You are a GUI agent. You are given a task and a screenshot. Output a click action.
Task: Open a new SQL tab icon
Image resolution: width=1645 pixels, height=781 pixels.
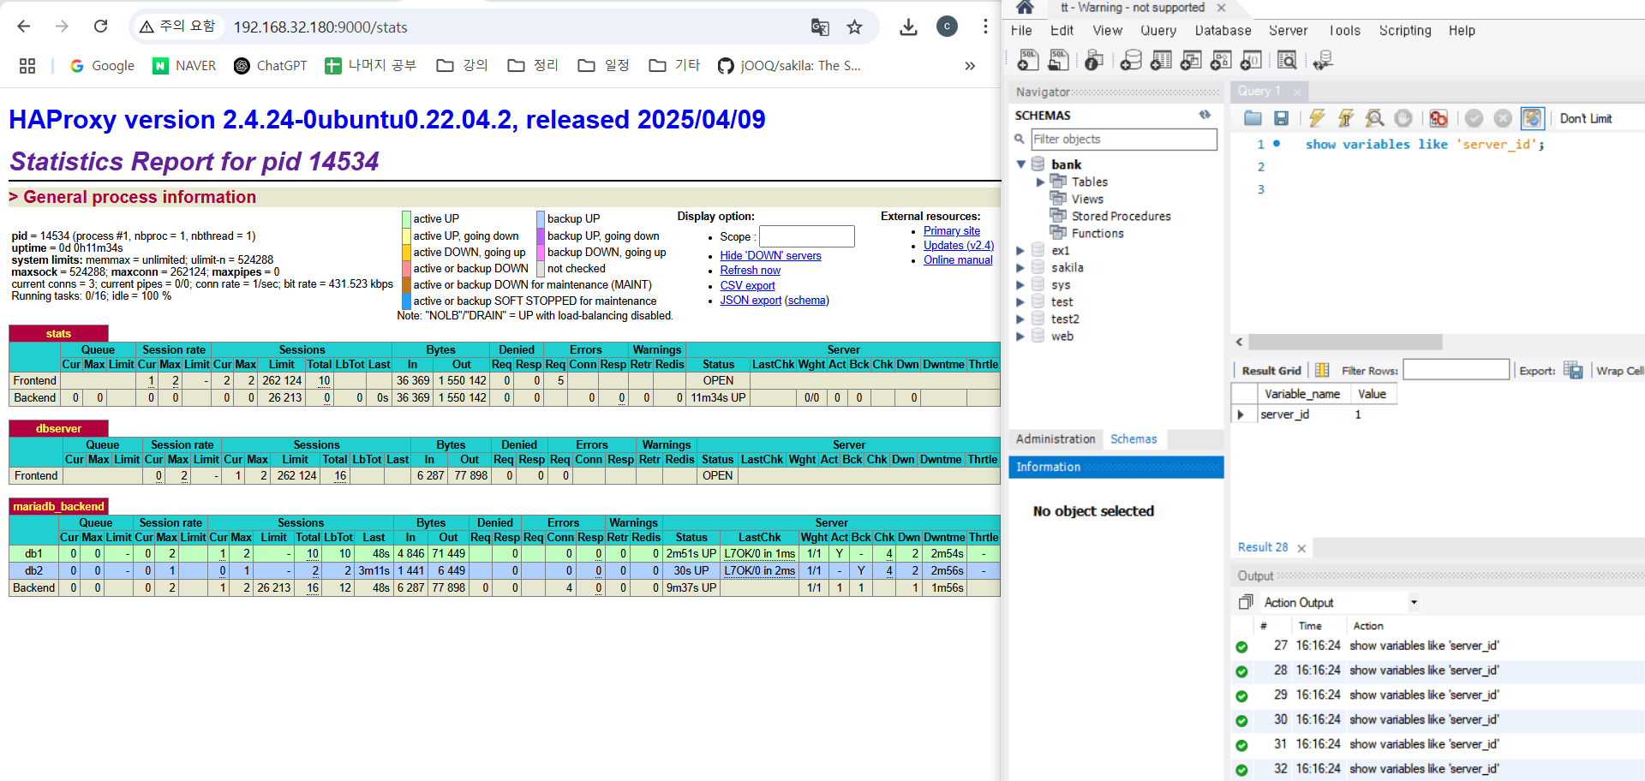pyautogui.click(x=1027, y=60)
